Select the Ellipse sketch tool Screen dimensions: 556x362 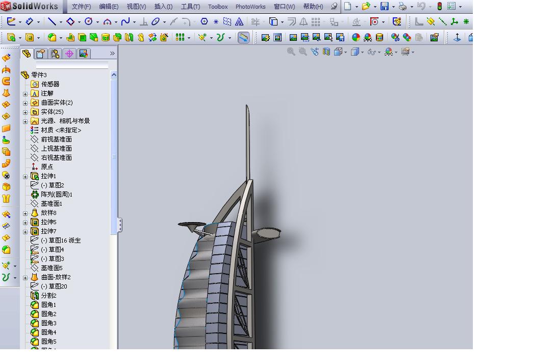click(155, 21)
